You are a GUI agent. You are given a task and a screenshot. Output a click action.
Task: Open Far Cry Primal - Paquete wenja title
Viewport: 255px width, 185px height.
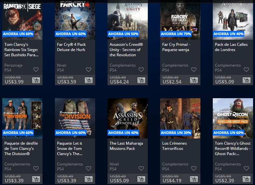point(176,47)
